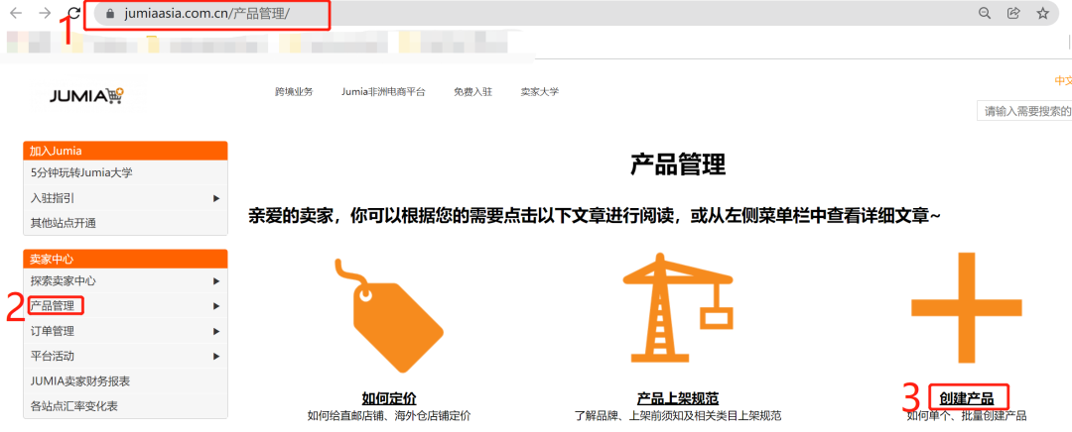Click the address bar URL

tap(207, 14)
